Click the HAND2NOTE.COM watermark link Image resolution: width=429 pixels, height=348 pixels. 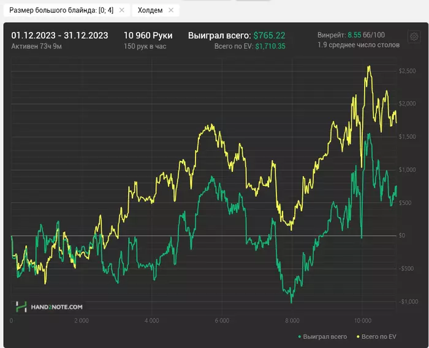(56, 307)
